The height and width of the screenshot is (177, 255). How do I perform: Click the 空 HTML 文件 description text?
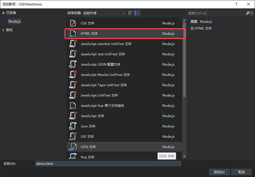(x=201, y=28)
